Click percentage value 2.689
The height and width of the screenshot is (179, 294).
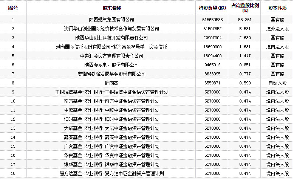point(245,38)
